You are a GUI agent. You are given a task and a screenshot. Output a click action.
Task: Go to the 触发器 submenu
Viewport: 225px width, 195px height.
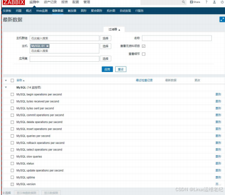[72, 11]
